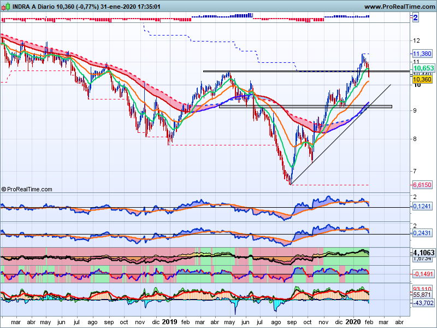This screenshot has height=328, width=437.
Task: Open the www.ProRealTime.com link
Action: (399, 7)
